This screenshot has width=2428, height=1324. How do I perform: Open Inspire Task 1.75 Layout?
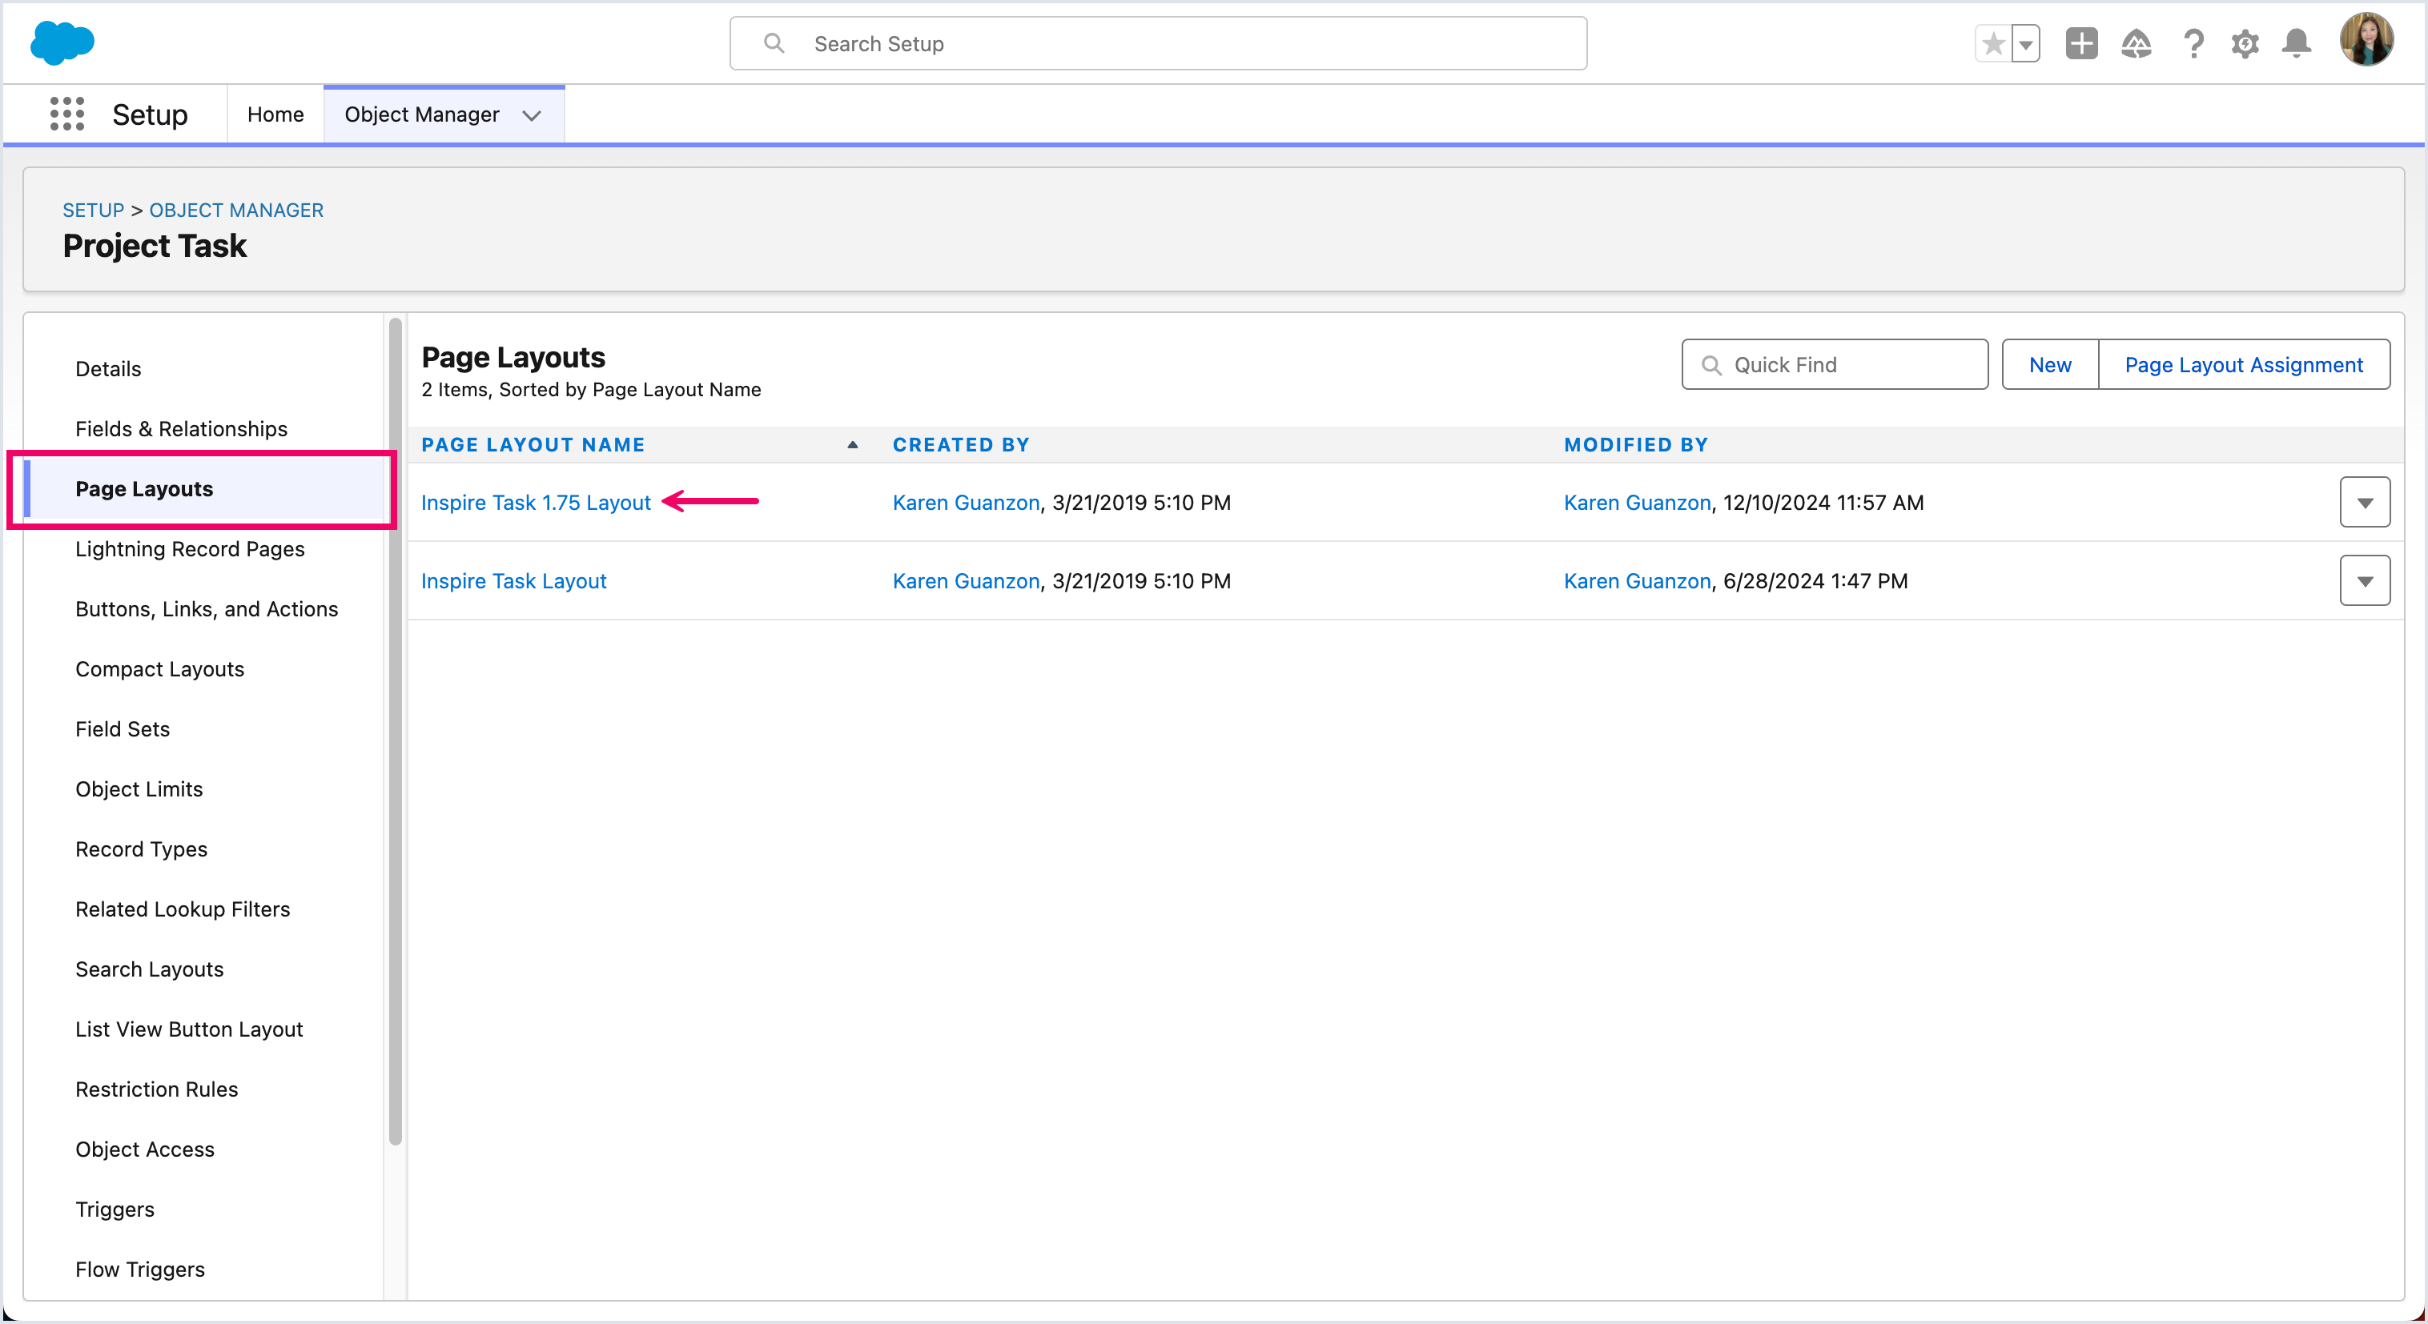pyautogui.click(x=536, y=502)
